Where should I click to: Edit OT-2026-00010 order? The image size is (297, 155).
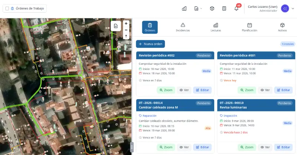pyautogui.click(x=283, y=147)
